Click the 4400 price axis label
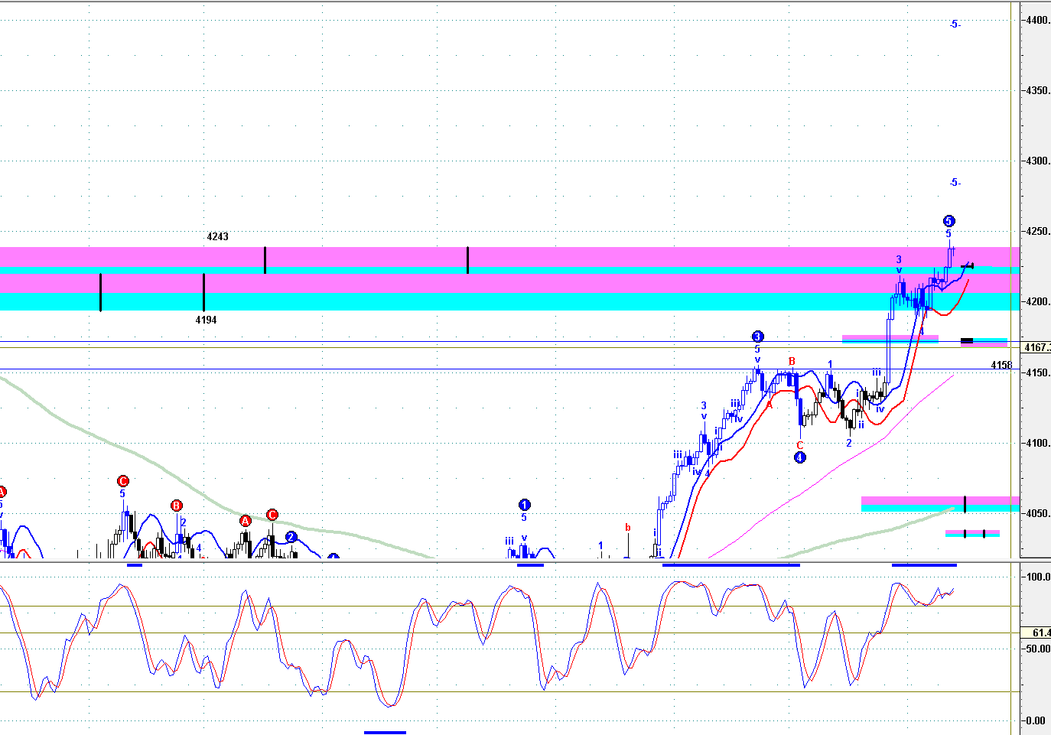This screenshot has width=1051, height=735. 1037,21
